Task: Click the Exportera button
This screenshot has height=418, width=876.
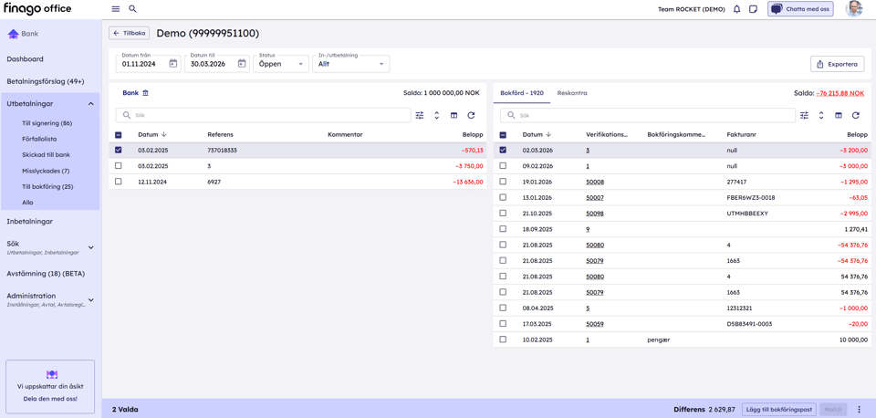Action: click(837, 64)
